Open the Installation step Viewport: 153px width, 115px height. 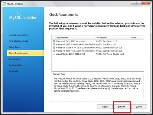(14, 59)
